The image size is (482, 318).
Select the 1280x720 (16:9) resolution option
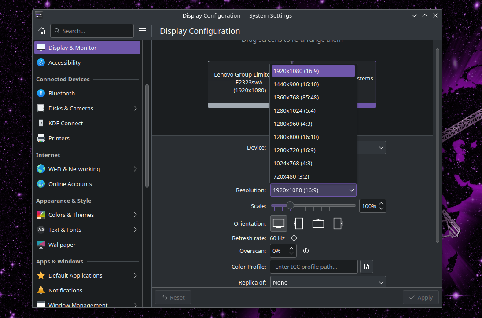[x=294, y=150]
